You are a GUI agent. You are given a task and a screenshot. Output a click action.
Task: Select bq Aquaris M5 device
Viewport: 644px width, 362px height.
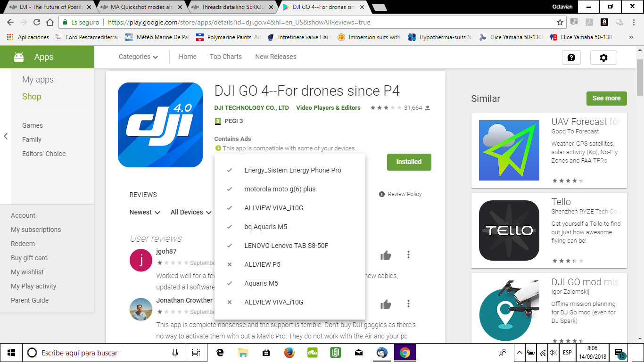pos(290,227)
